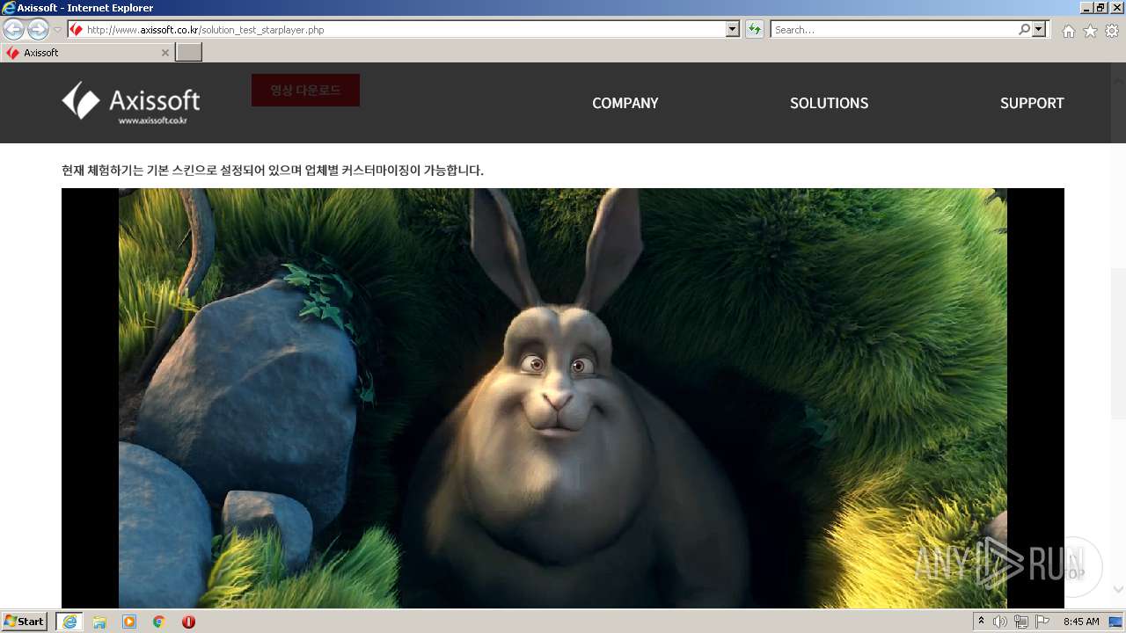Screen dimensions: 1126x633
Task: Show hidden system tray icons
Action: 982,622
